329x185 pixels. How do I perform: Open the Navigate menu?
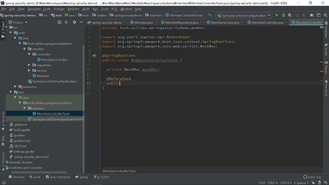pyautogui.click(x=34, y=9)
